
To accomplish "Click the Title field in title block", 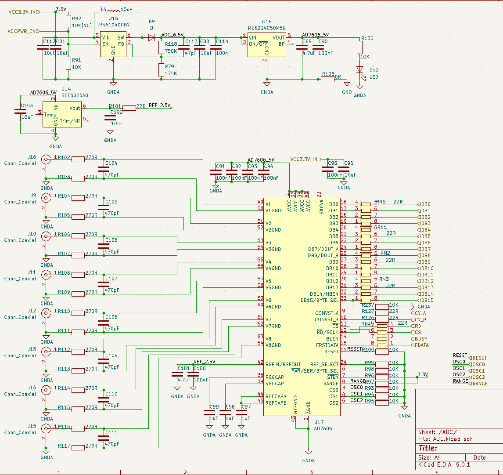I will pos(428,448).
